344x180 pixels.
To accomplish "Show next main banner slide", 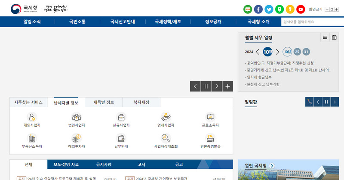I will point(217,86).
